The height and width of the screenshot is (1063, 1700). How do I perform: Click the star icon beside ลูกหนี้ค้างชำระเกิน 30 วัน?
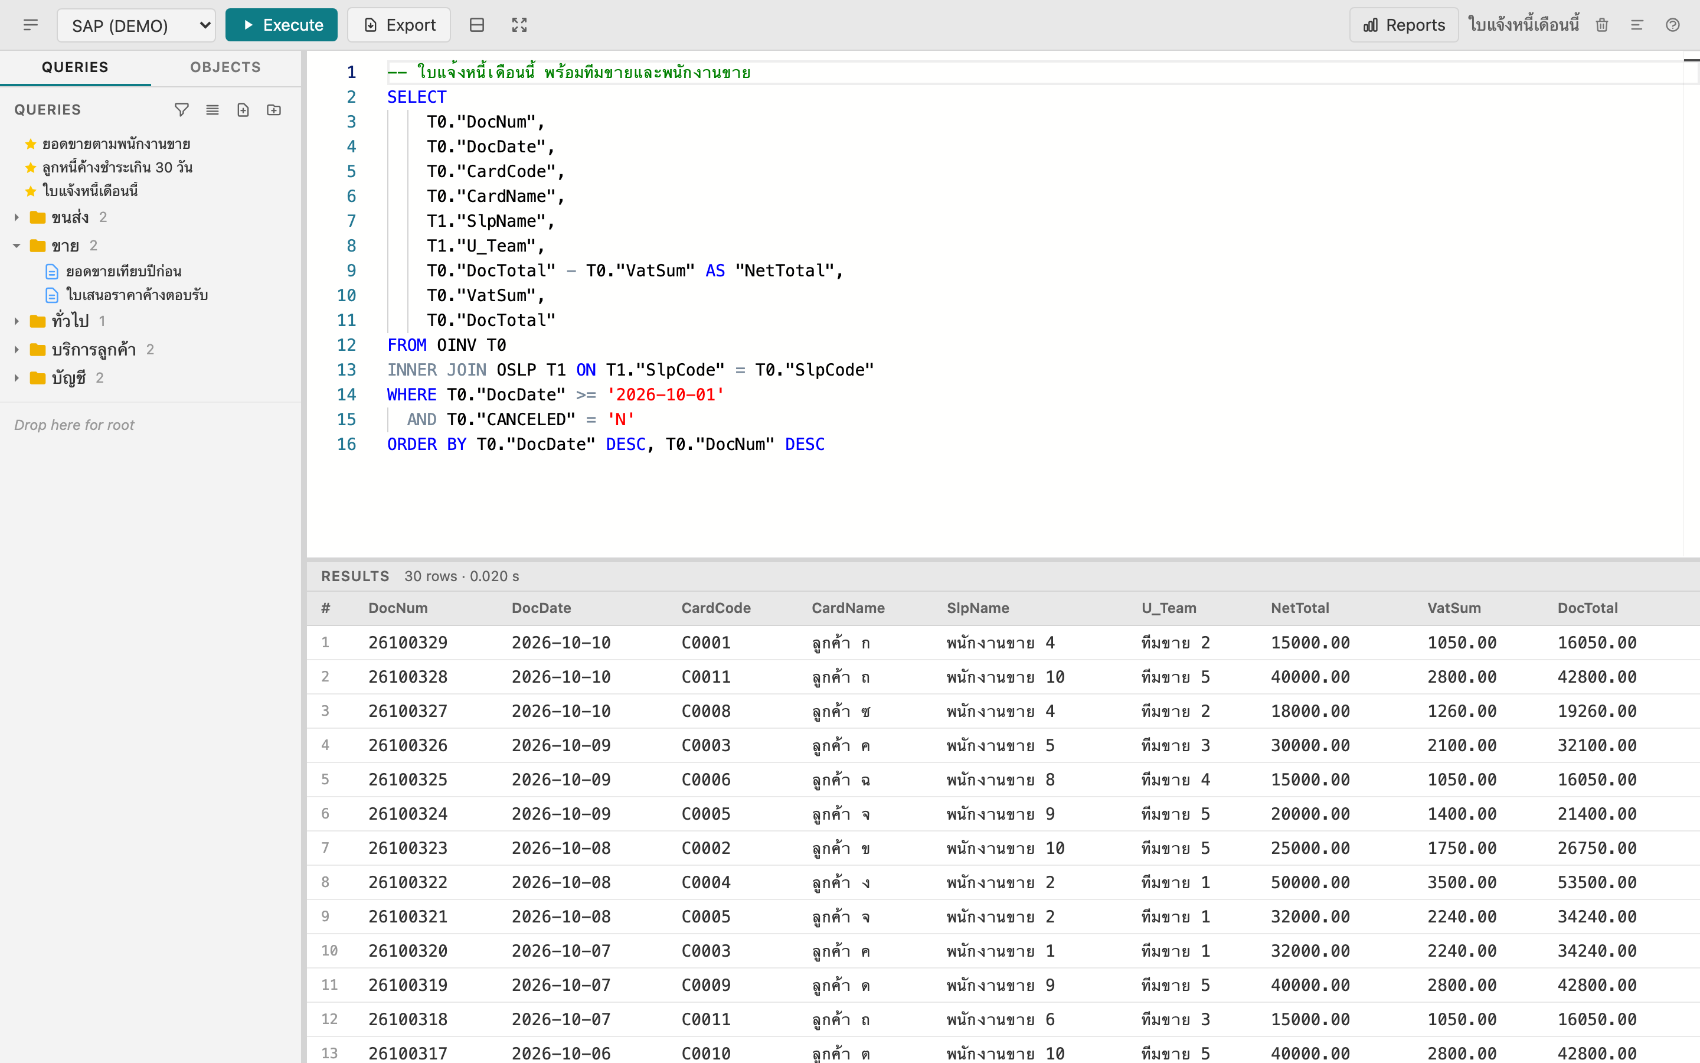click(x=30, y=167)
